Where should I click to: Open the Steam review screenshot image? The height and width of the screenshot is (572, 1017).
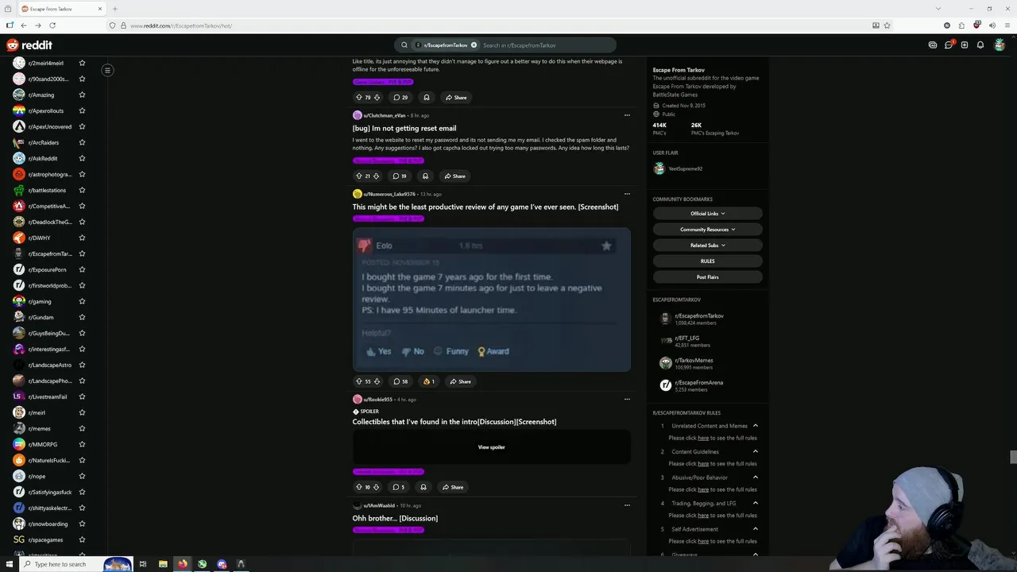(x=491, y=300)
